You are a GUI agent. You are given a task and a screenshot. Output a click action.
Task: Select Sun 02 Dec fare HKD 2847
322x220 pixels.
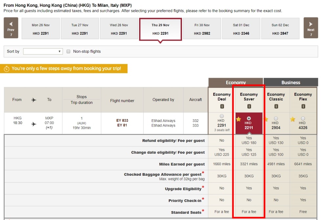click(280, 29)
